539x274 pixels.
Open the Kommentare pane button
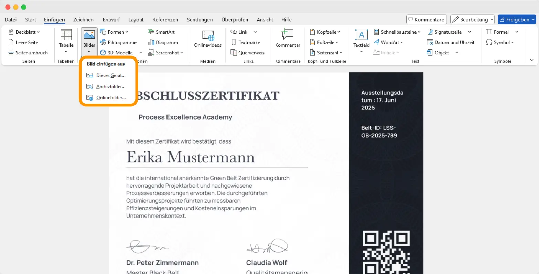pos(427,20)
